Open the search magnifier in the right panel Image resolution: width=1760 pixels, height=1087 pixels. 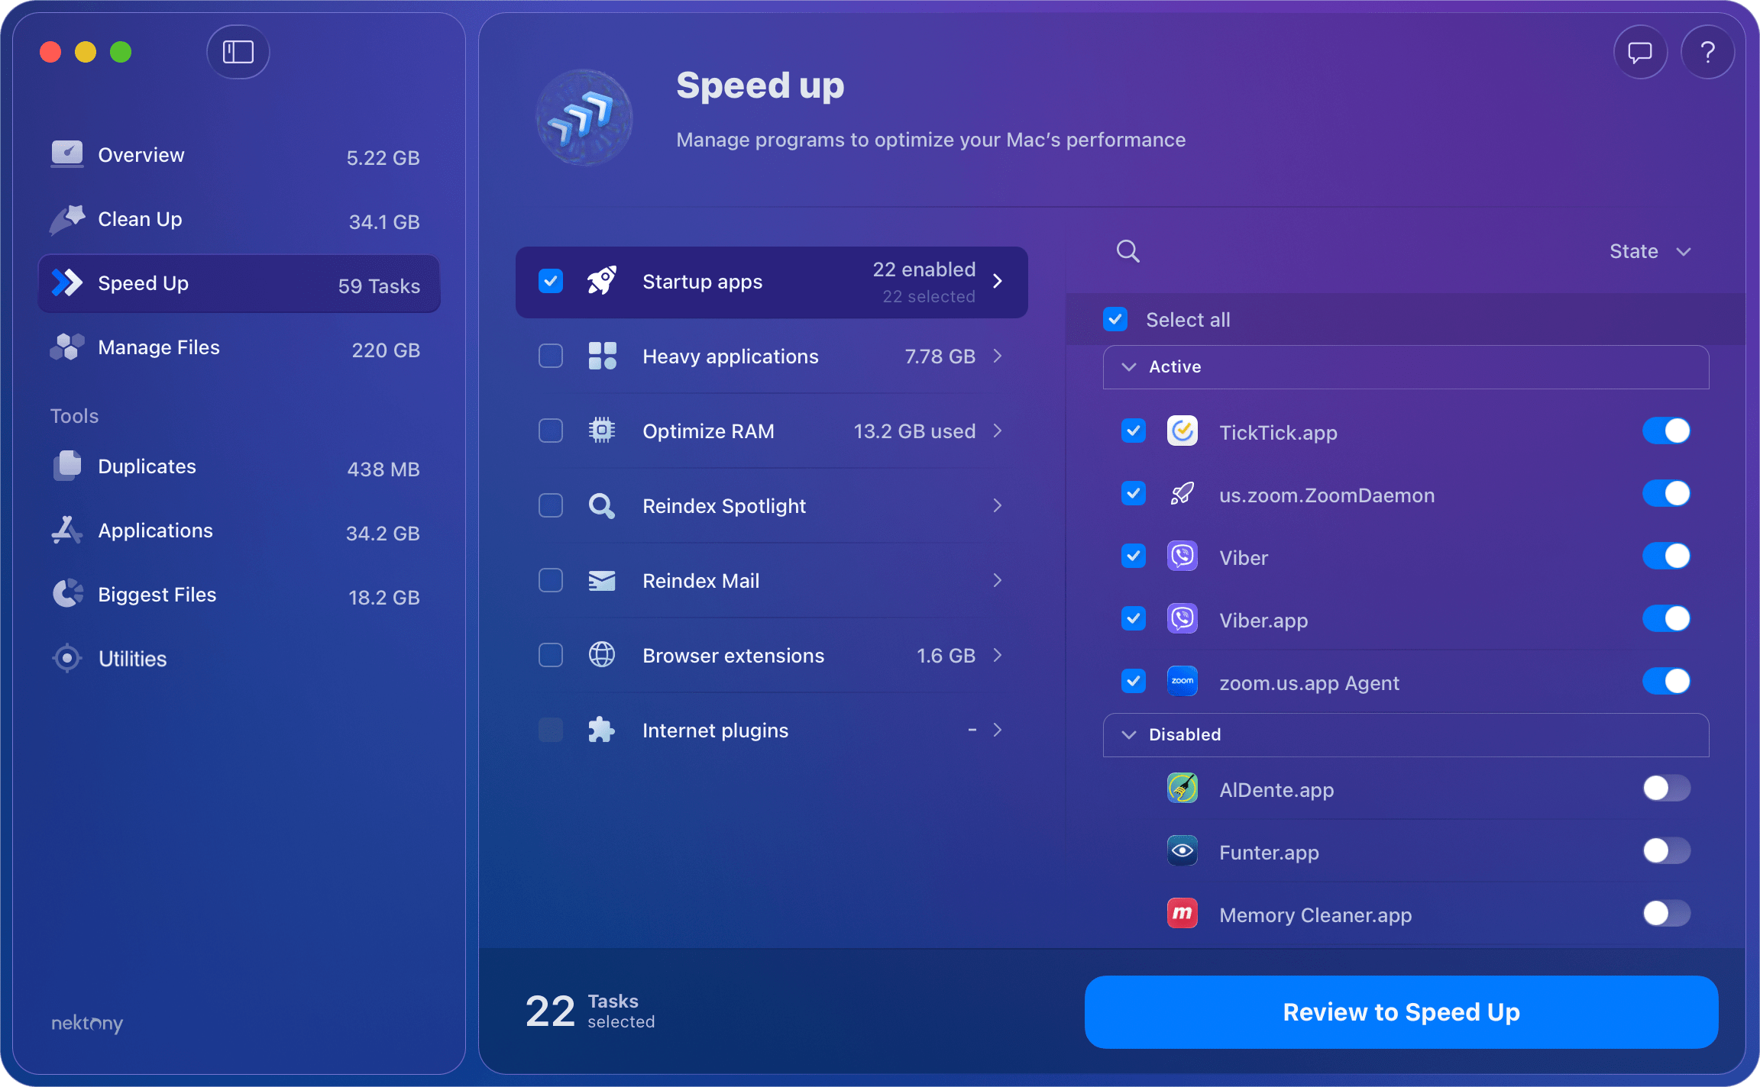coord(1127,250)
